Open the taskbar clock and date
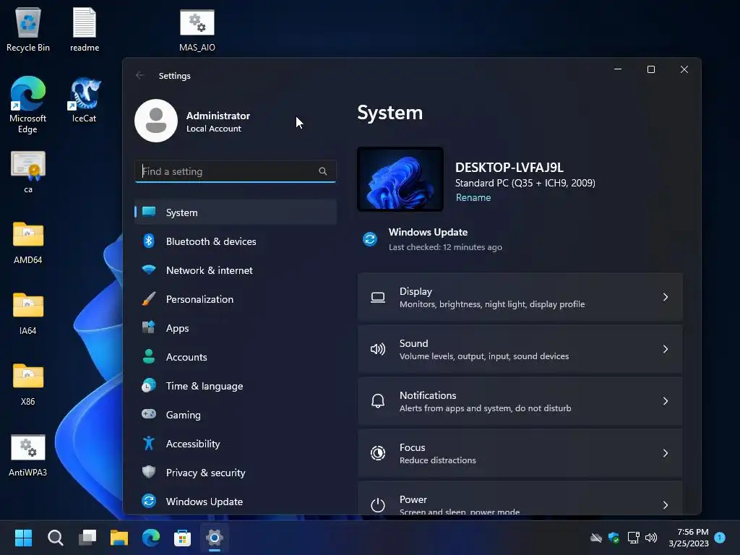Screen dimensions: 740x555 click(x=689, y=538)
